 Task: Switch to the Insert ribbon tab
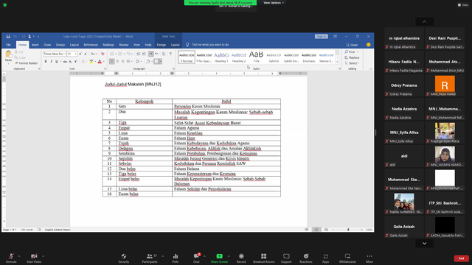35,45
